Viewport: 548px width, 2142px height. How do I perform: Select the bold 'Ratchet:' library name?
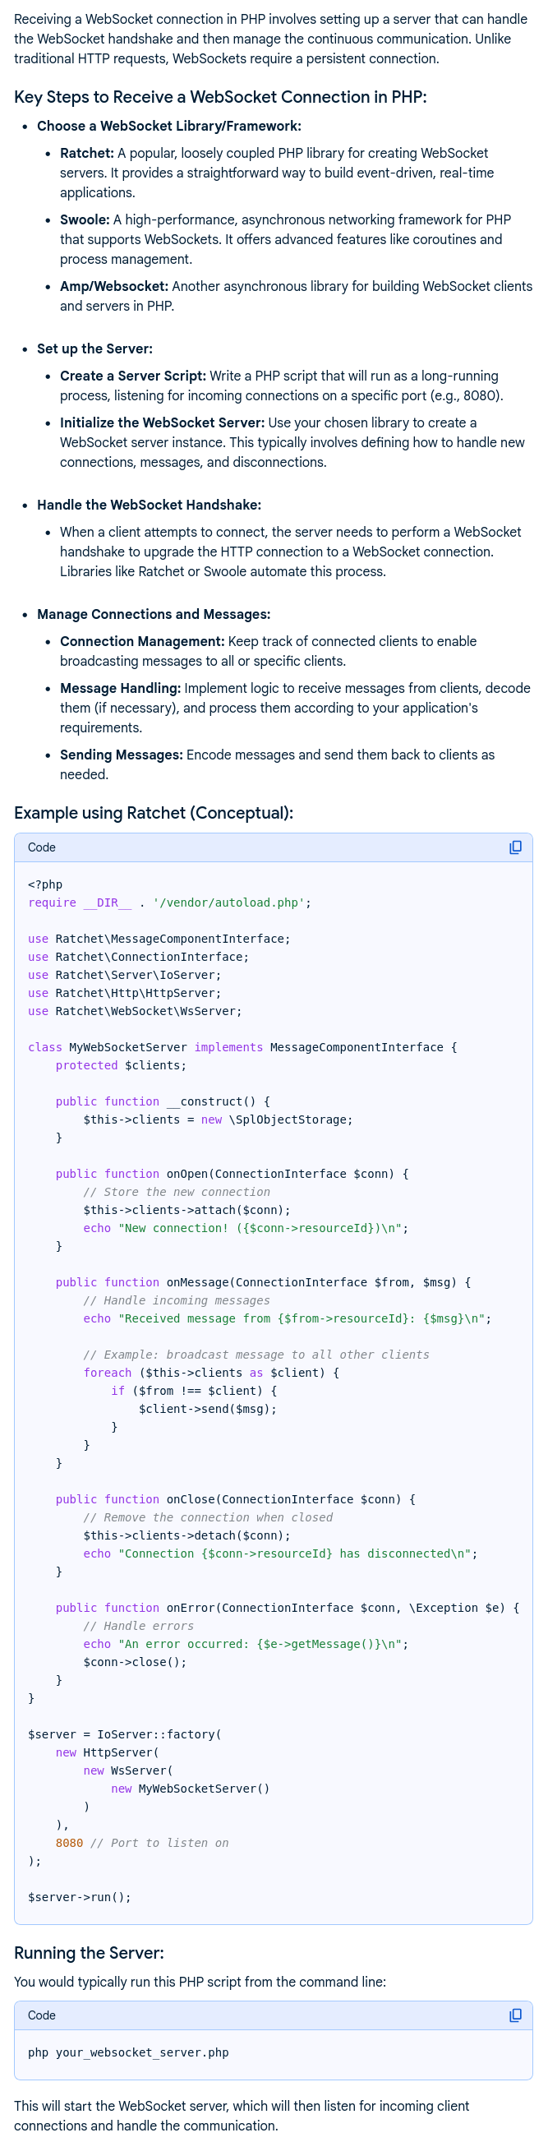tap(86, 153)
